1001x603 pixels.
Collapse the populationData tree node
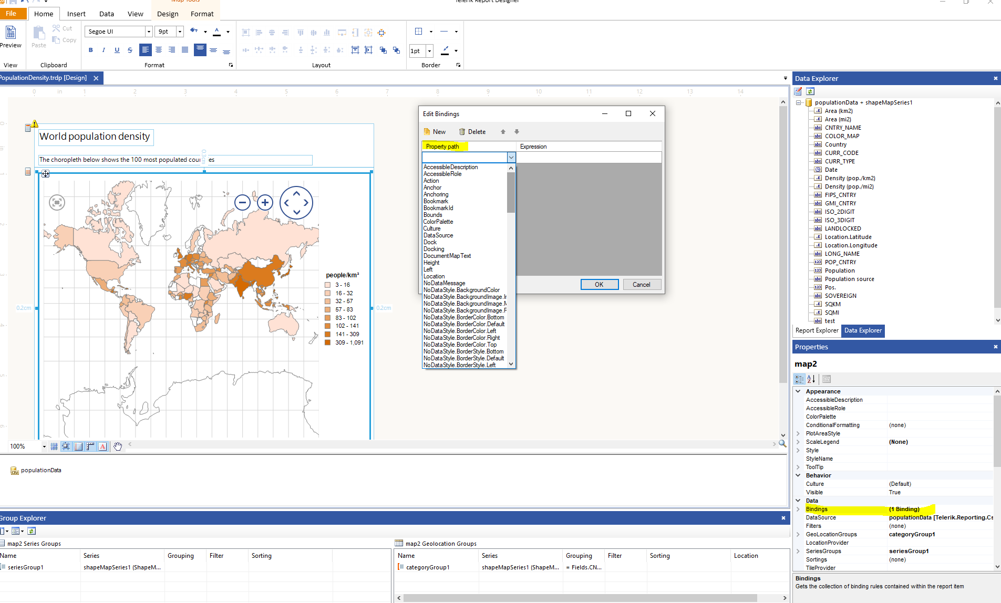click(x=799, y=102)
